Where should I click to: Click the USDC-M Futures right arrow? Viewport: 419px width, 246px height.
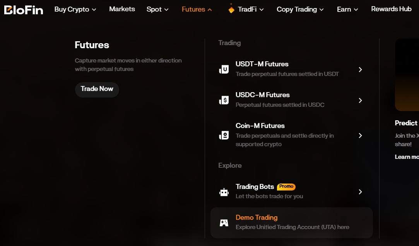tap(360, 100)
